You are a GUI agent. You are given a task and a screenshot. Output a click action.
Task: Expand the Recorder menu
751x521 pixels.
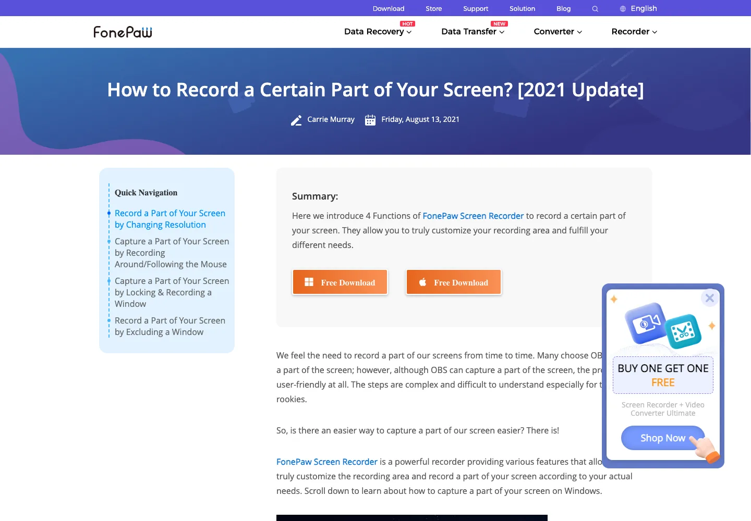pyautogui.click(x=634, y=32)
